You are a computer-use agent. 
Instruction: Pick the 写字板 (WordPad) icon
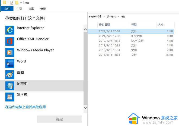click(x=10, y=97)
